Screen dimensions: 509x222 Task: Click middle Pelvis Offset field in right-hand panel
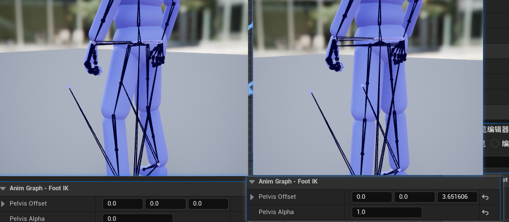414,197
